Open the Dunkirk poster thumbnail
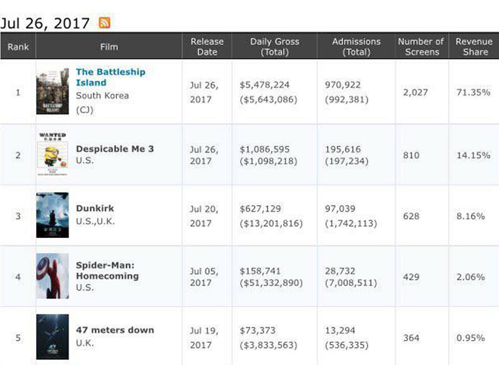 (52, 215)
